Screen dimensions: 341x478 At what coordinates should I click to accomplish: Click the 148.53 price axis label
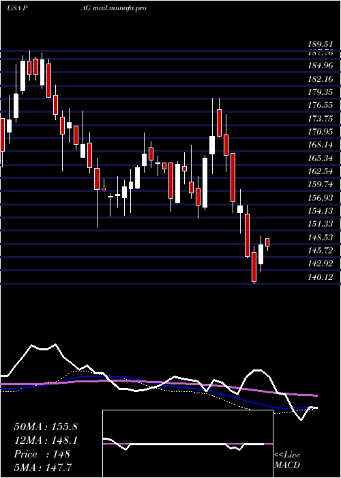tap(321, 237)
